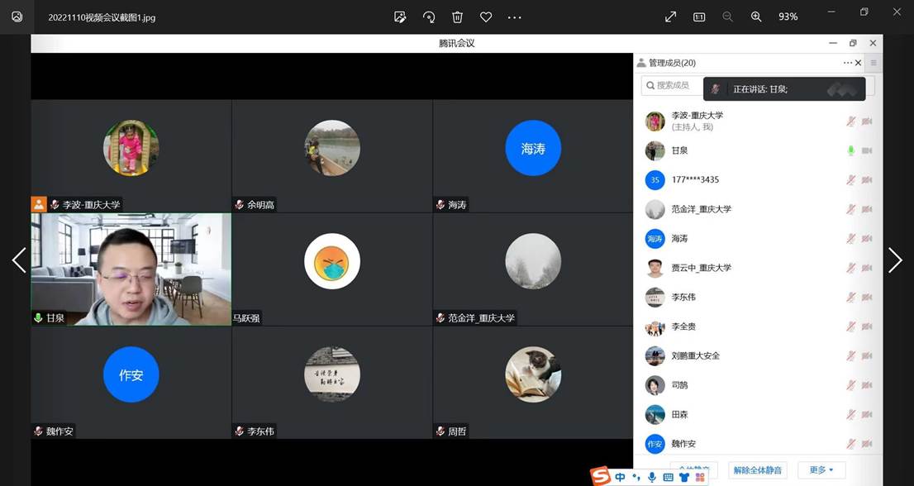Toggle 海涛's camera icon in member list
Image resolution: width=914 pixels, height=486 pixels.
tap(867, 238)
